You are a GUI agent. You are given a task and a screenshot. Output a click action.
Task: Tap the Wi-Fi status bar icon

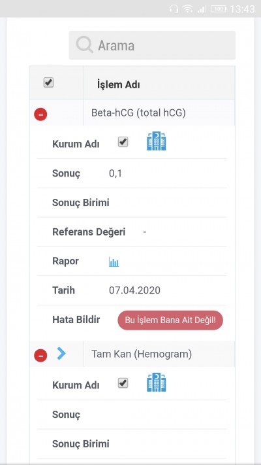(188, 9)
